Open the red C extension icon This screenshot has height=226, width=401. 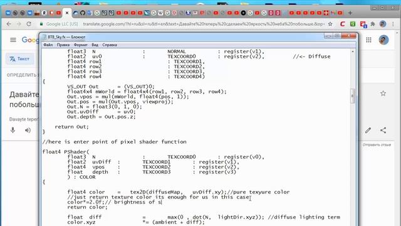coord(343,24)
